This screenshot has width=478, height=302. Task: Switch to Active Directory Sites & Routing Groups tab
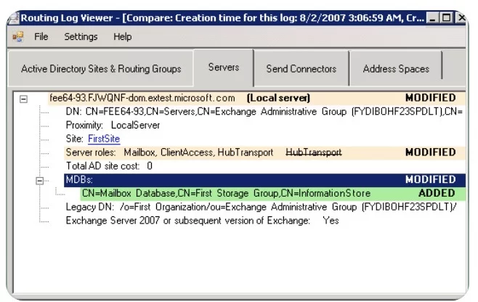(101, 68)
